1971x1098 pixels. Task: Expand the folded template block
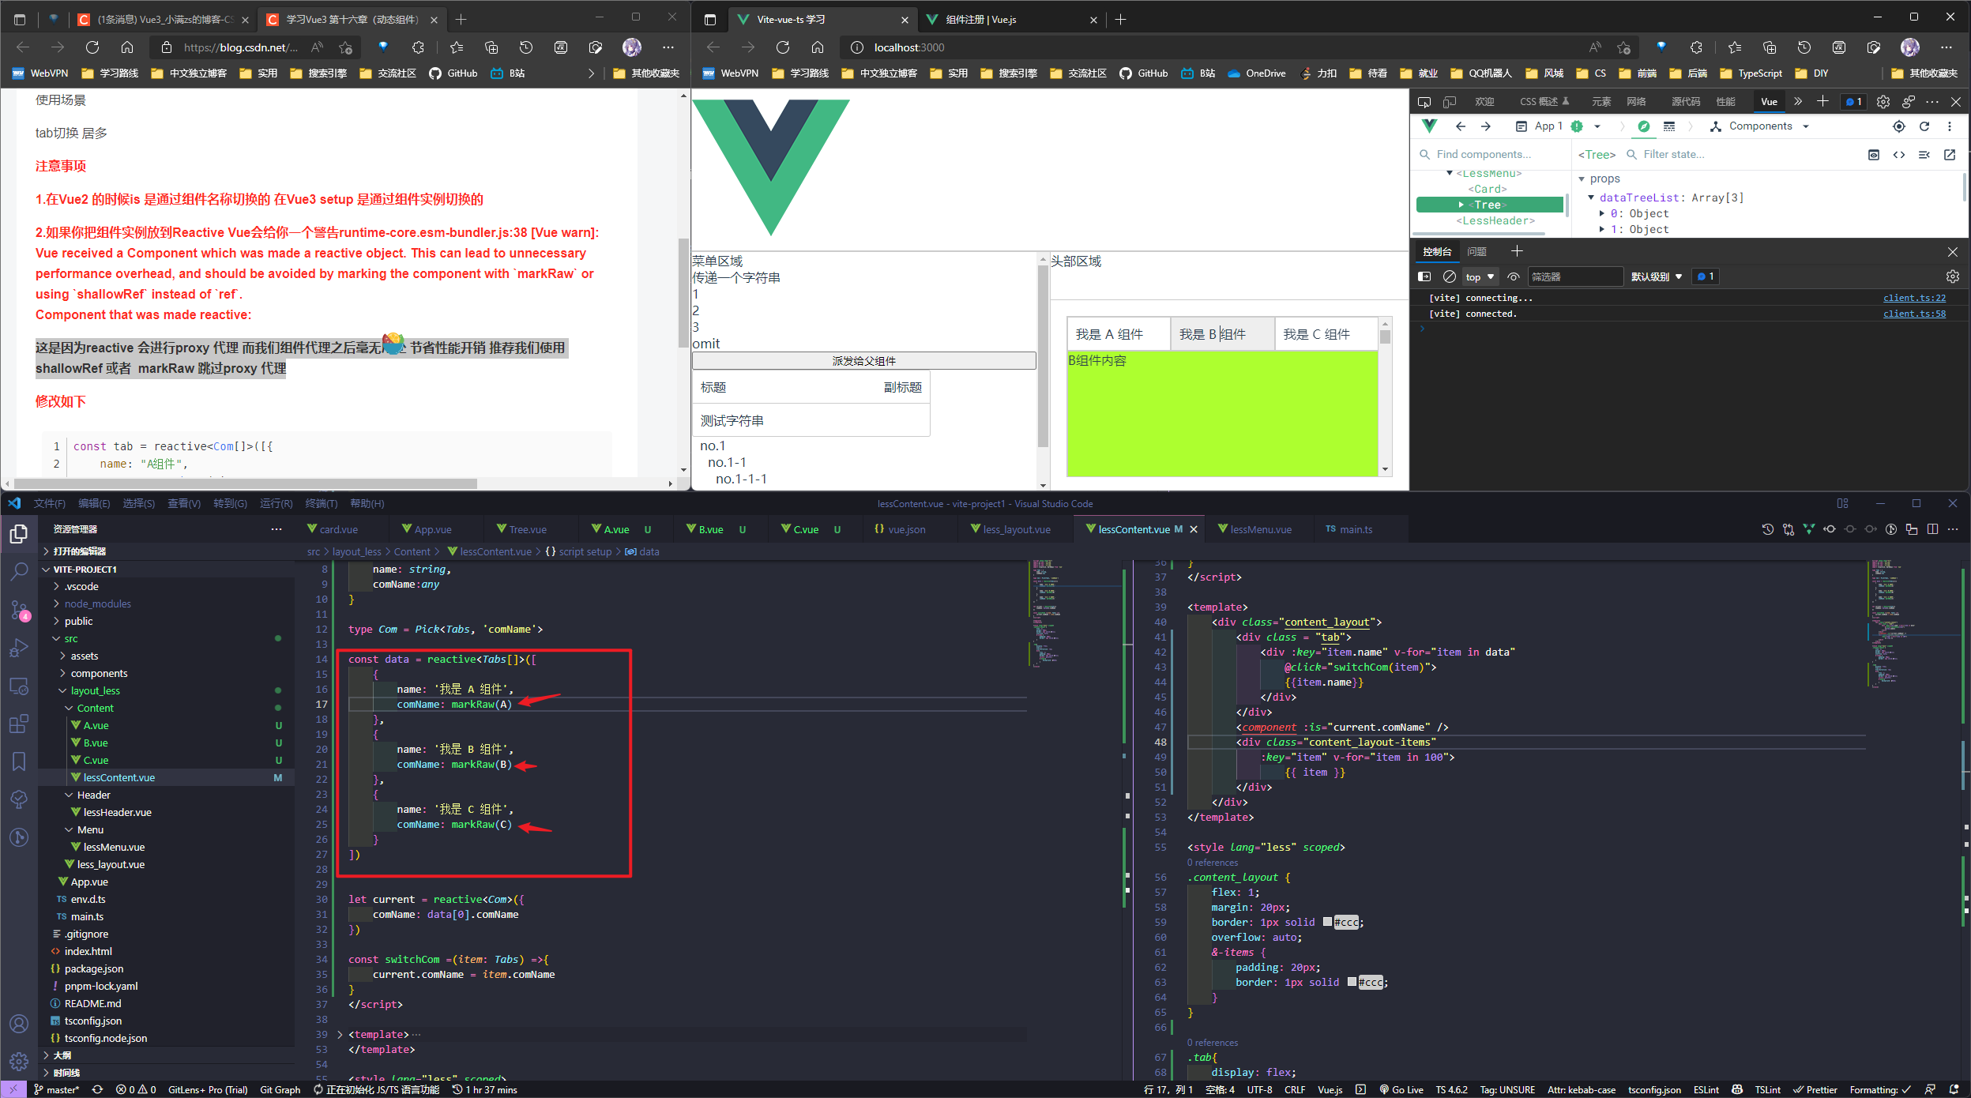[340, 1035]
